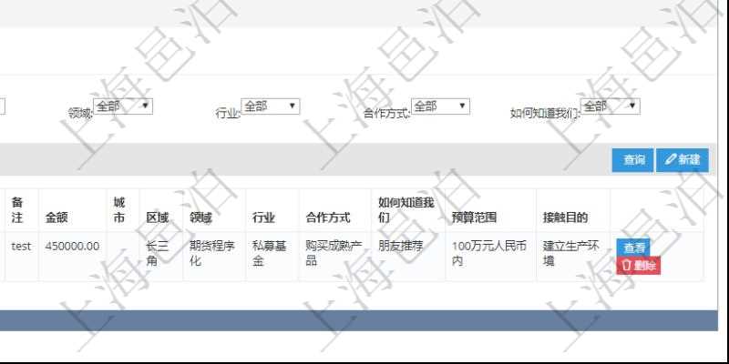Click the trash icon on 删除
Image resolution: width=729 pixels, height=364 pixels.
(x=626, y=266)
